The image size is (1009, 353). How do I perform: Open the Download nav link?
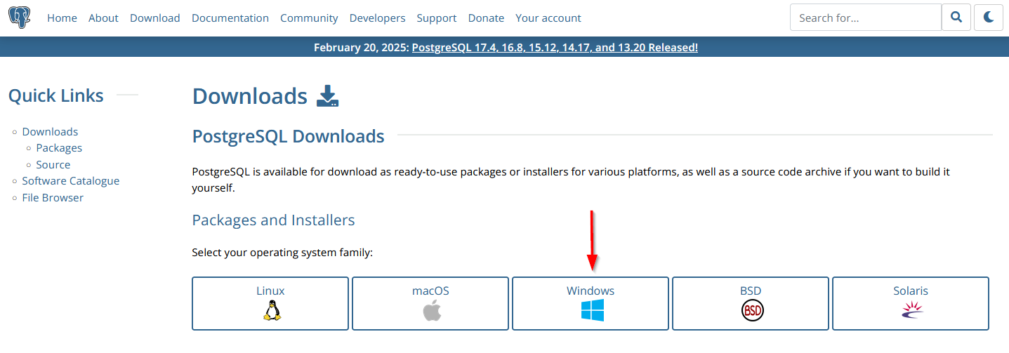coord(154,18)
